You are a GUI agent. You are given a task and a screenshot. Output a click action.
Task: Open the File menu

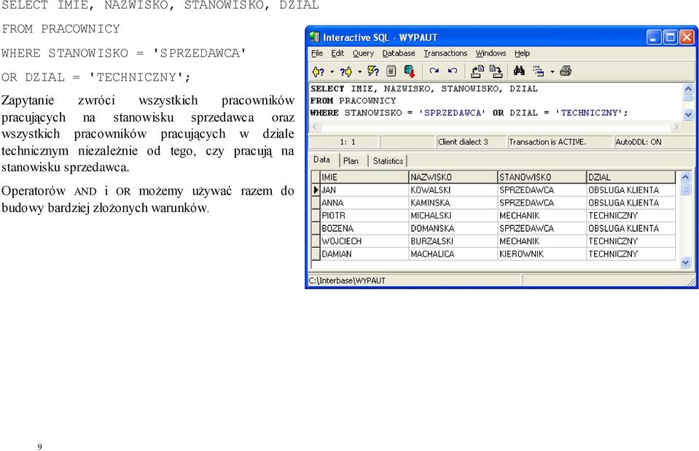(317, 53)
